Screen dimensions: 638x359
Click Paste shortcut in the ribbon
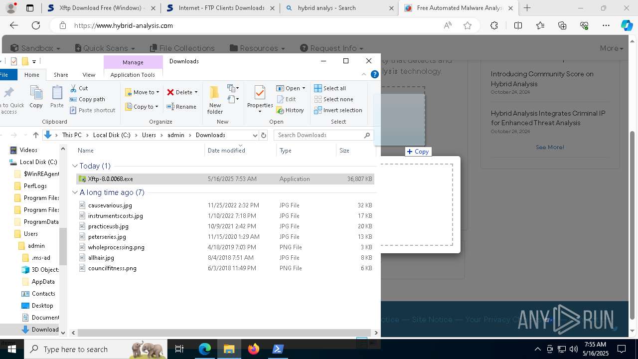coord(92,110)
